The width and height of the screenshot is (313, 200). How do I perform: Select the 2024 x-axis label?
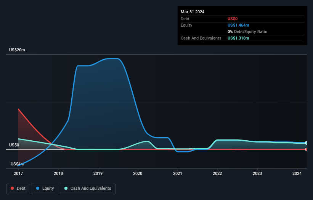point(297,173)
